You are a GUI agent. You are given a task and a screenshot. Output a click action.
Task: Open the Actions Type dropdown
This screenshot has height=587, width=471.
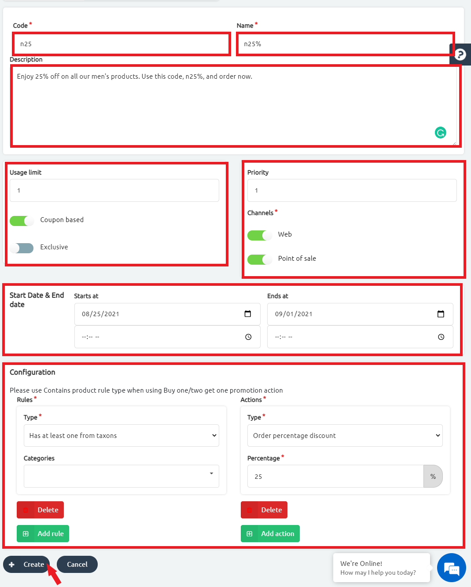(345, 435)
